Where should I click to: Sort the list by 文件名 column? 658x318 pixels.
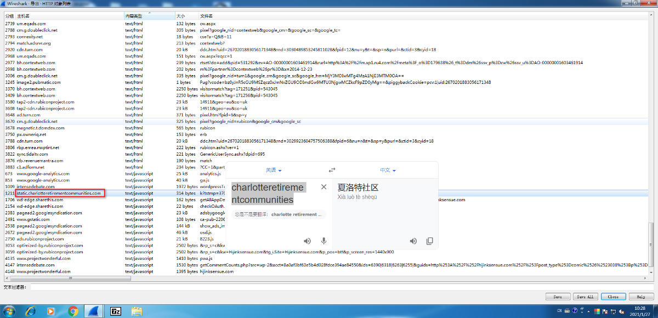(x=422, y=16)
